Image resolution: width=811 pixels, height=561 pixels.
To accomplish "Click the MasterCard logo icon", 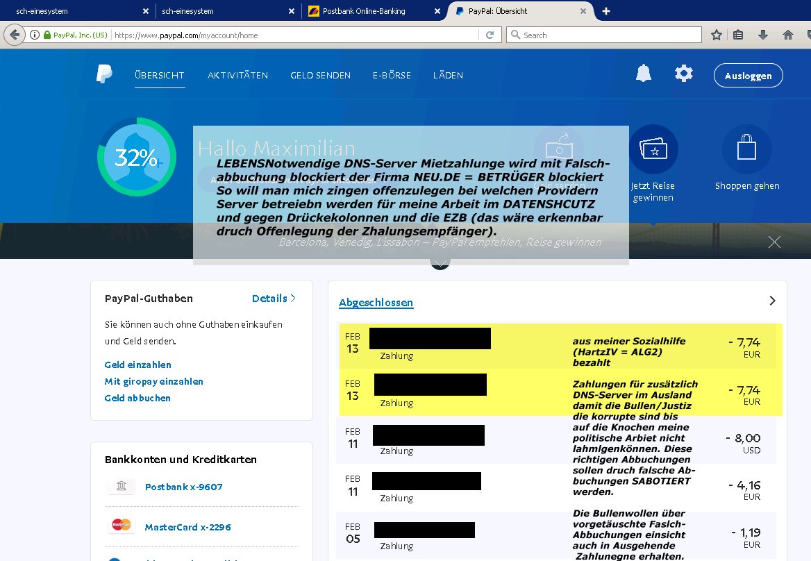I will (122, 526).
